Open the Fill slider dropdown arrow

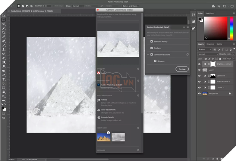pyautogui.click(x=234, y=59)
